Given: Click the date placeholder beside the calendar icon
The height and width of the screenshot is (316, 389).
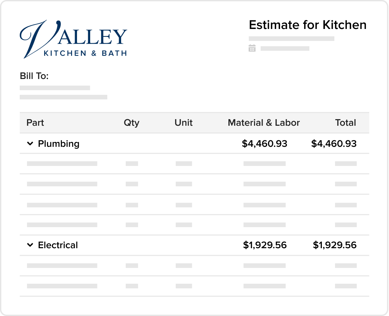Looking at the screenshot, I should [x=285, y=48].
